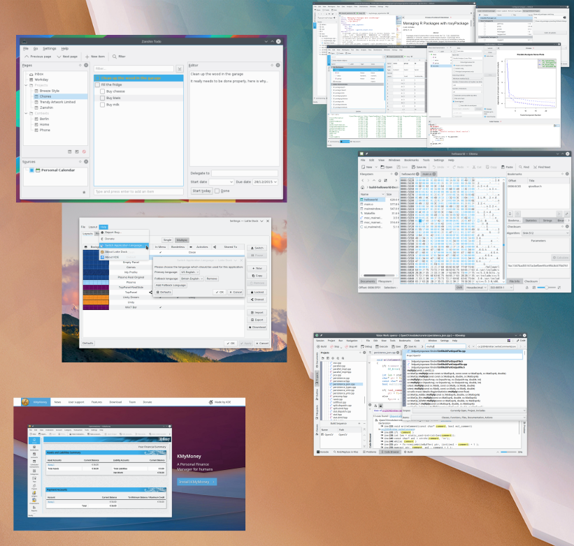Click the Delegate to input field in Zanshin

coord(245,173)
